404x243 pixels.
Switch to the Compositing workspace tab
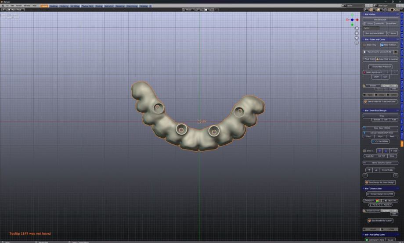point(132,6)
